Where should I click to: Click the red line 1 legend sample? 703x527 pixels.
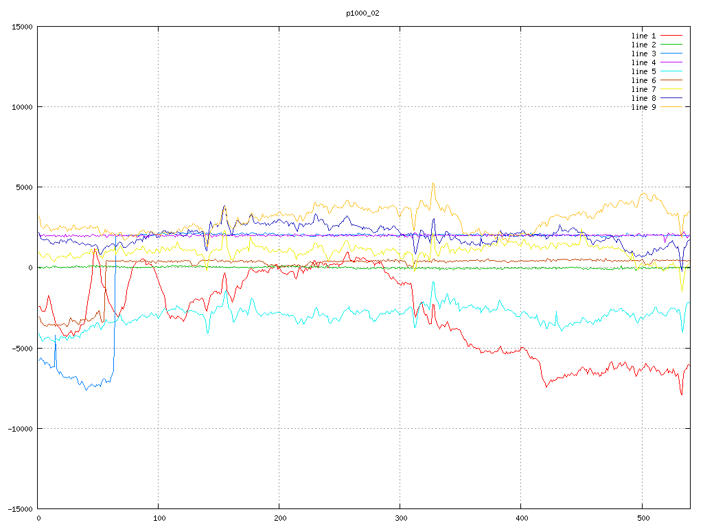671,36
